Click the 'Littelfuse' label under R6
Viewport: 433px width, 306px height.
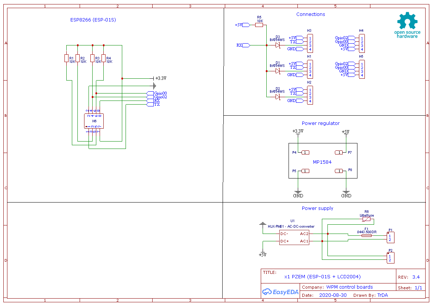[x=367, y=215]
